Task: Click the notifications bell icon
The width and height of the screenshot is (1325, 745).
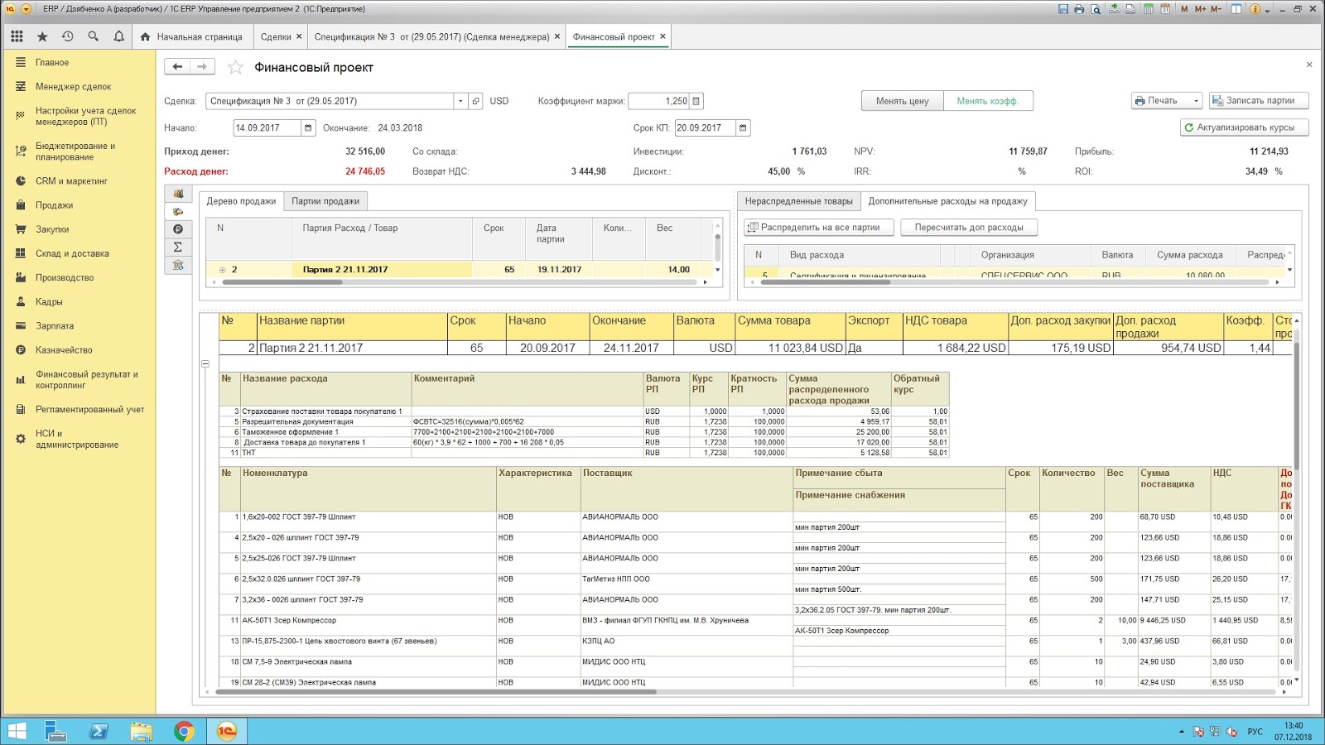Action: point(118,36)
